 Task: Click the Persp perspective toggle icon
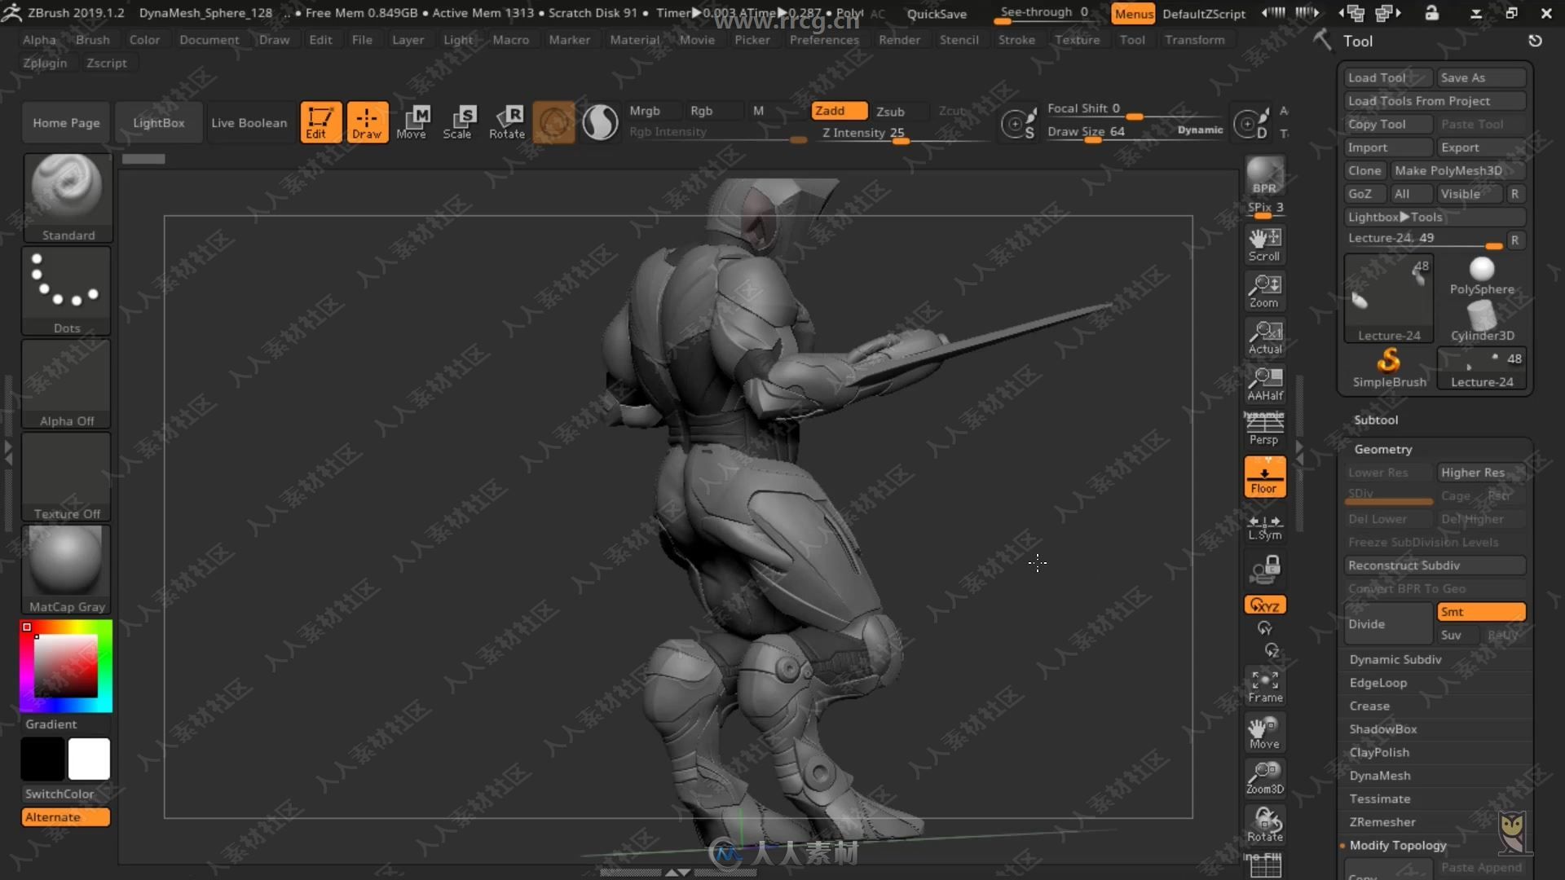point(1263,428)
